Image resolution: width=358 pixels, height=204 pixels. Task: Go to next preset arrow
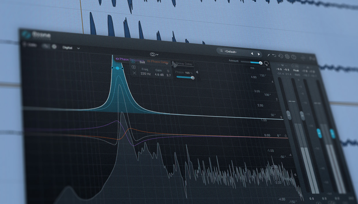tap(259, 54)
